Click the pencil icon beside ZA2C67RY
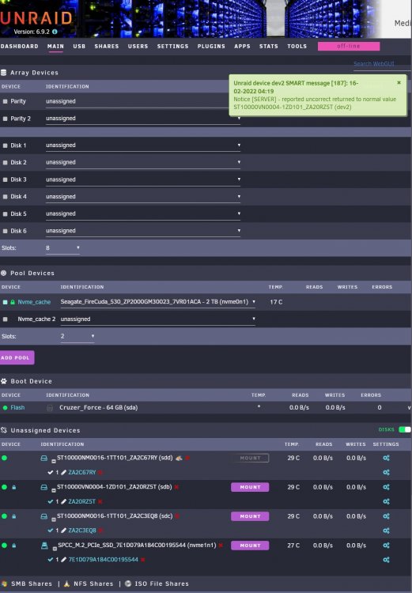This screenshot has width=412, height=593. click(x=63, y=472)
